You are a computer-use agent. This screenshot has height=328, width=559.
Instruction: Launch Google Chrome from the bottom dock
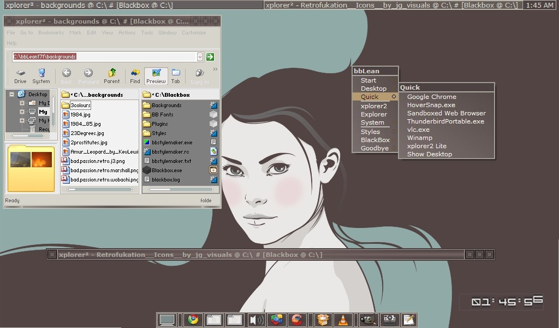pos(193,319)
